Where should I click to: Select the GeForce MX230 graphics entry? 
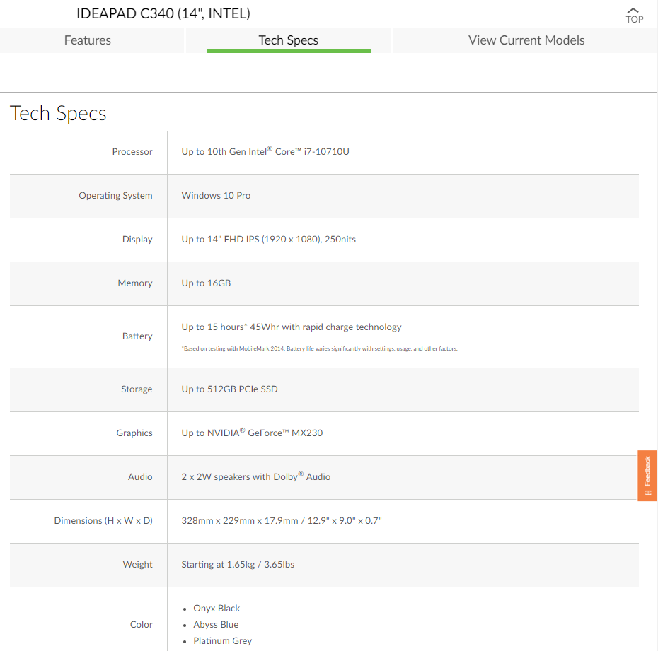[253, 433]
